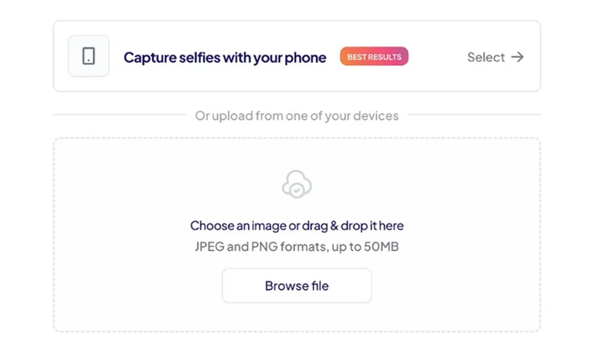This screenshot has height=337, width=599.
Task: Click the "Capture selfies with your phone" heading
Action: coord(225,58)
